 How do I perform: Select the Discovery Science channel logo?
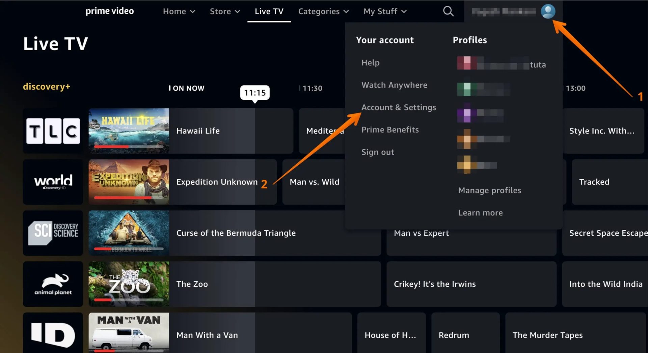tap(53, 233)
